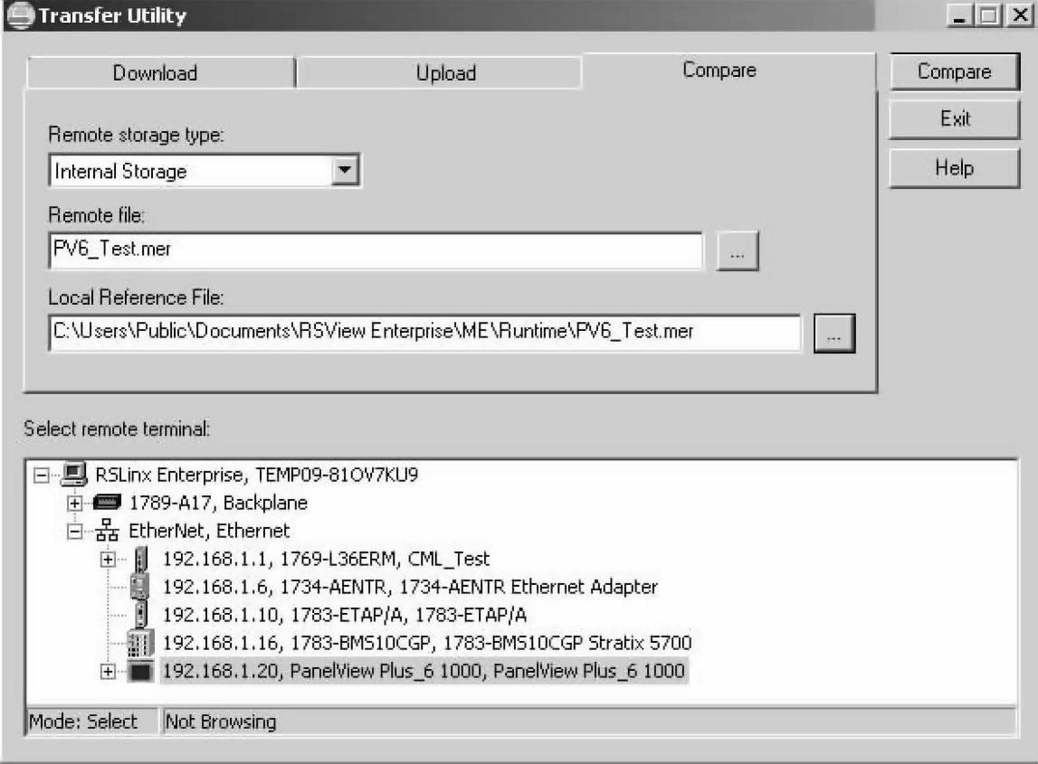Click the PanelView Plus_6 1000 terminal icon
The width and height of the screenshot is (1038, 764).
[x=140, y=672]
